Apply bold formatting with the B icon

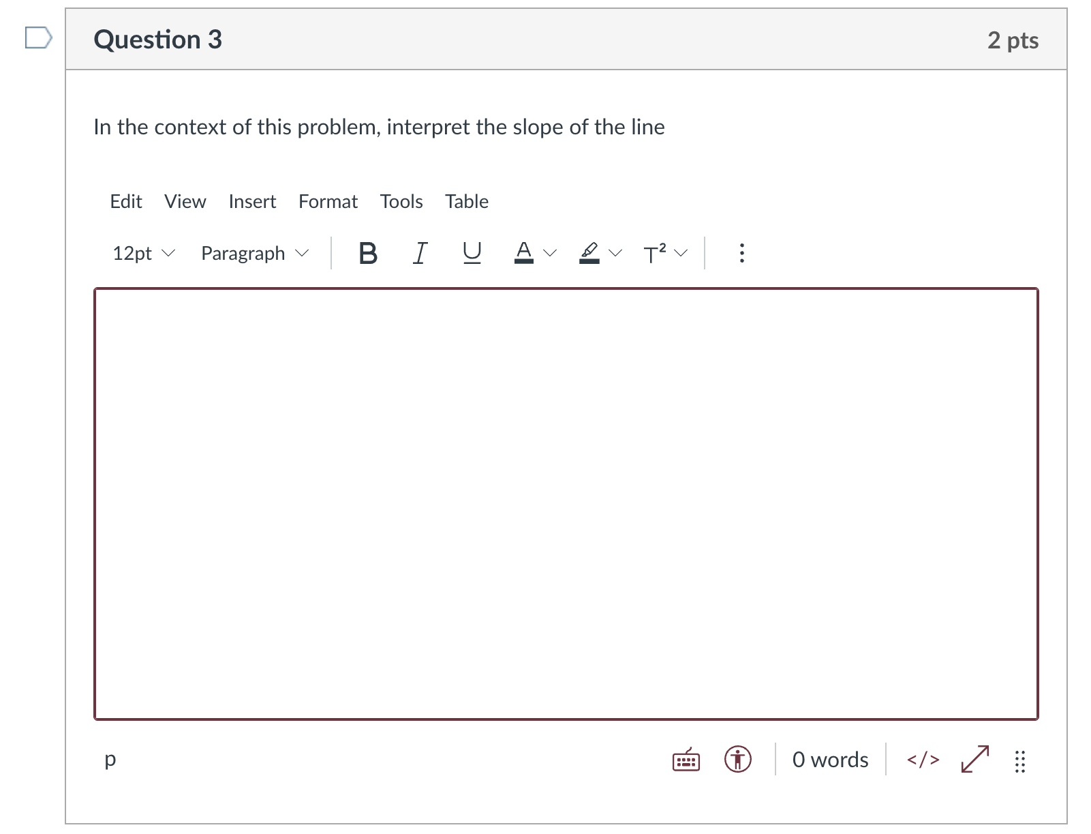point(368,254)
